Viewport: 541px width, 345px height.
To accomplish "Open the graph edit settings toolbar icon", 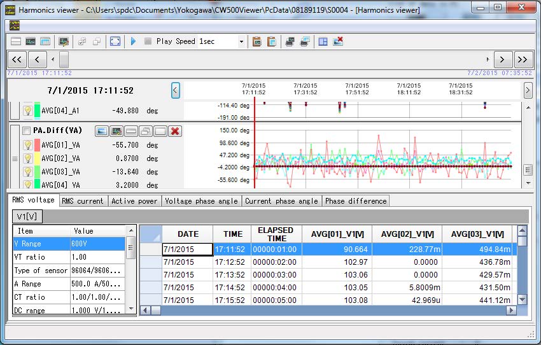I will point(64,42).
